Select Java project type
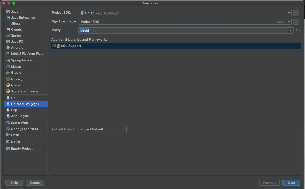This screenshot has height=189, width=305. [26, 11]
